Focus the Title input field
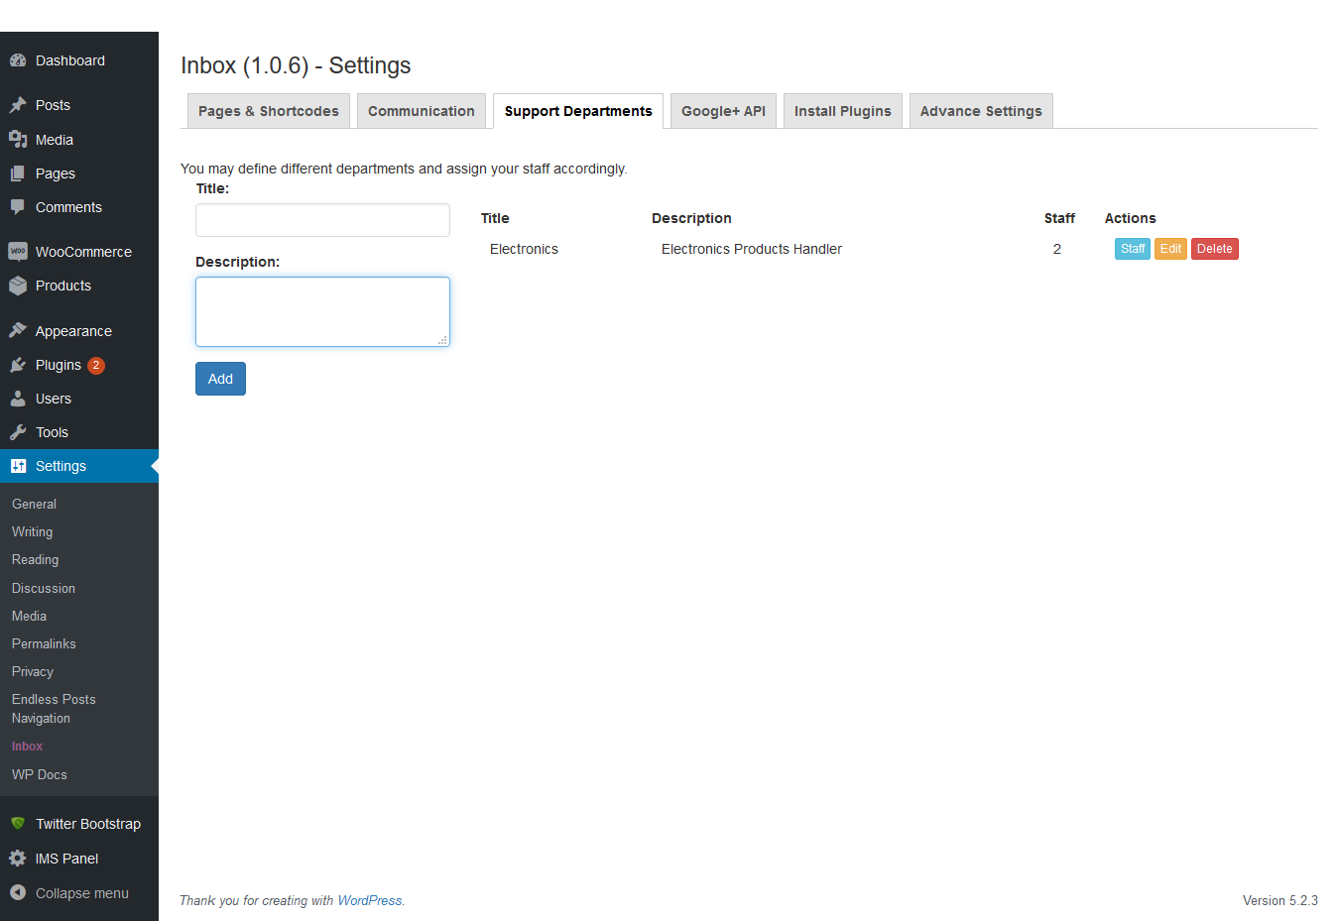The height and width of the screenshot is (921, 1338). pos(322,220)
